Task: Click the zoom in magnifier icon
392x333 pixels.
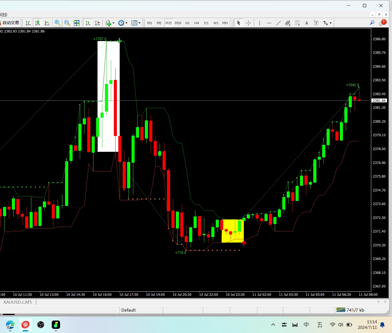Action: [57, 23]
